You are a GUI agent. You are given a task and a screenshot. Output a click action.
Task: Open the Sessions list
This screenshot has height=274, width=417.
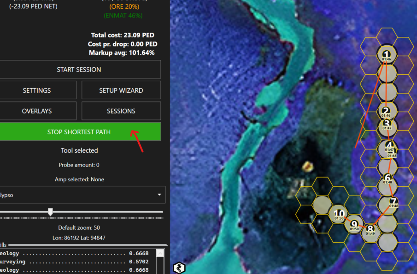pyautogui.click(x=121, y=111)
